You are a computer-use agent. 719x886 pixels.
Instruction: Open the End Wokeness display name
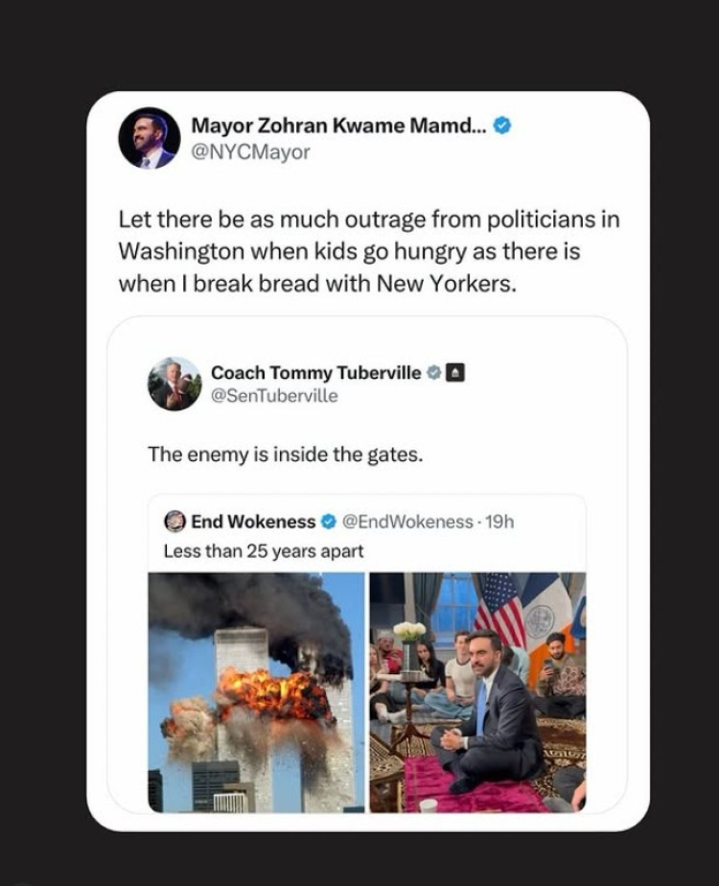[253, 522]
